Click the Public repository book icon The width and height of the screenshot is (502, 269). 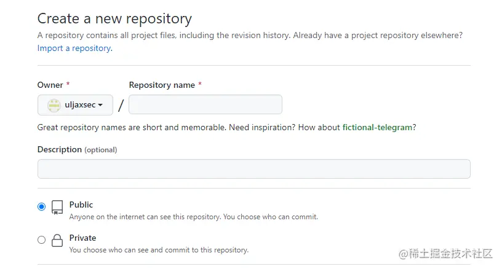[57, 208]
